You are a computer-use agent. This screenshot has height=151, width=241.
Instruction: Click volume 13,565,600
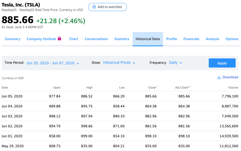[229, 126]
